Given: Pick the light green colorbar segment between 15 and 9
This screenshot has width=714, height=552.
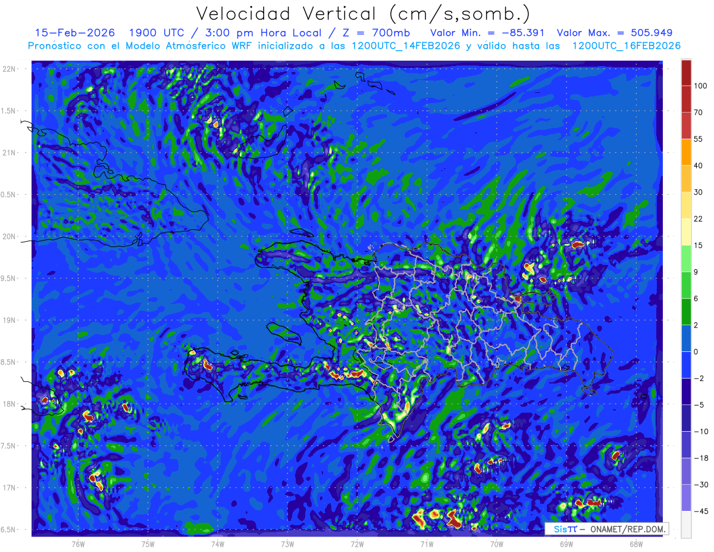Looking at the screenshot, I should (x=686, y=258).
